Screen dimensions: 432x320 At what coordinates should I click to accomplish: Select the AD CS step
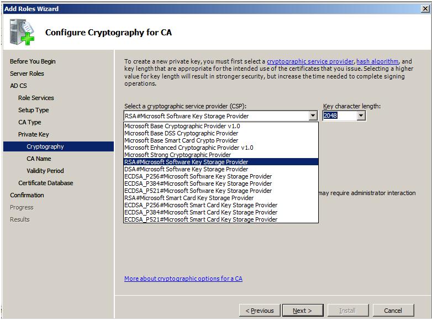pos(18,86)
